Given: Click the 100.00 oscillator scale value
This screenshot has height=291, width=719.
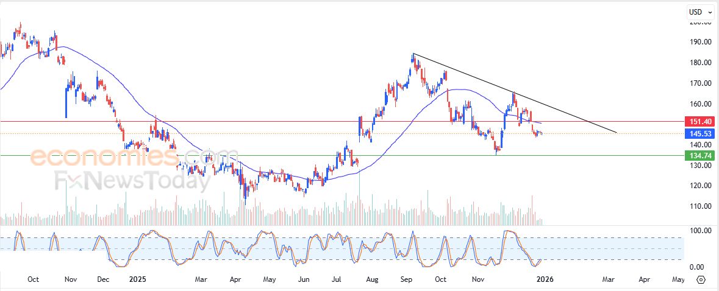Looking at the screenshot, I should (x=700, y=231).
